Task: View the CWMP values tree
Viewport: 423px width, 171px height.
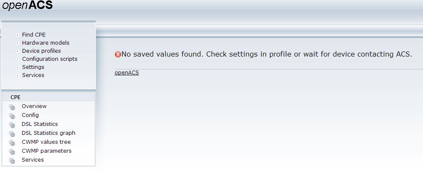Action: tap(46, 142)
